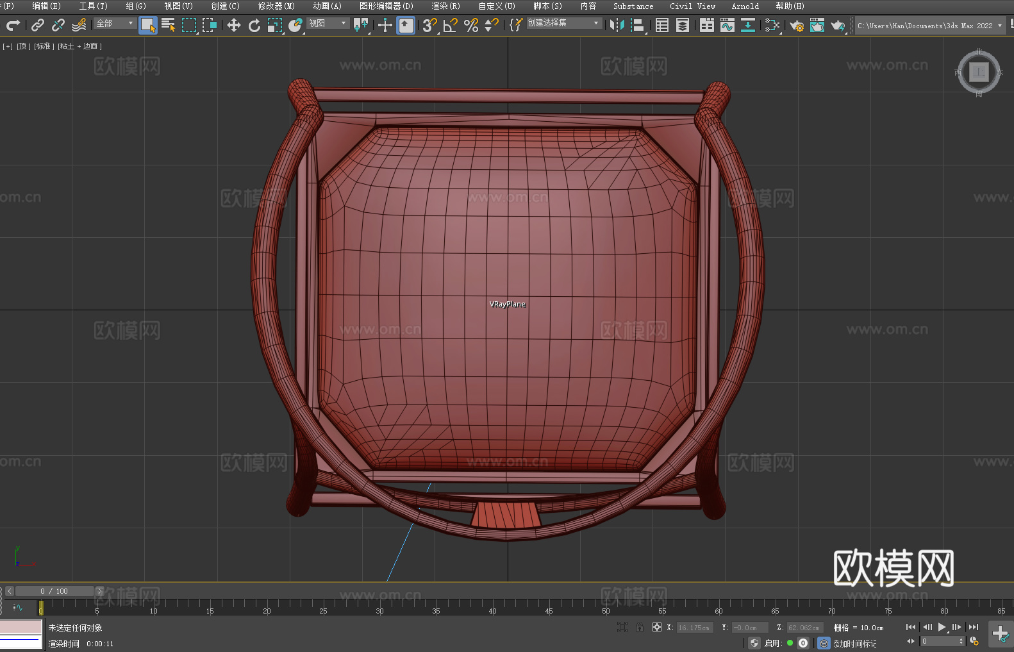Click the current frame spinner arrows
The image size is (1014, 652).
(961, 641)
